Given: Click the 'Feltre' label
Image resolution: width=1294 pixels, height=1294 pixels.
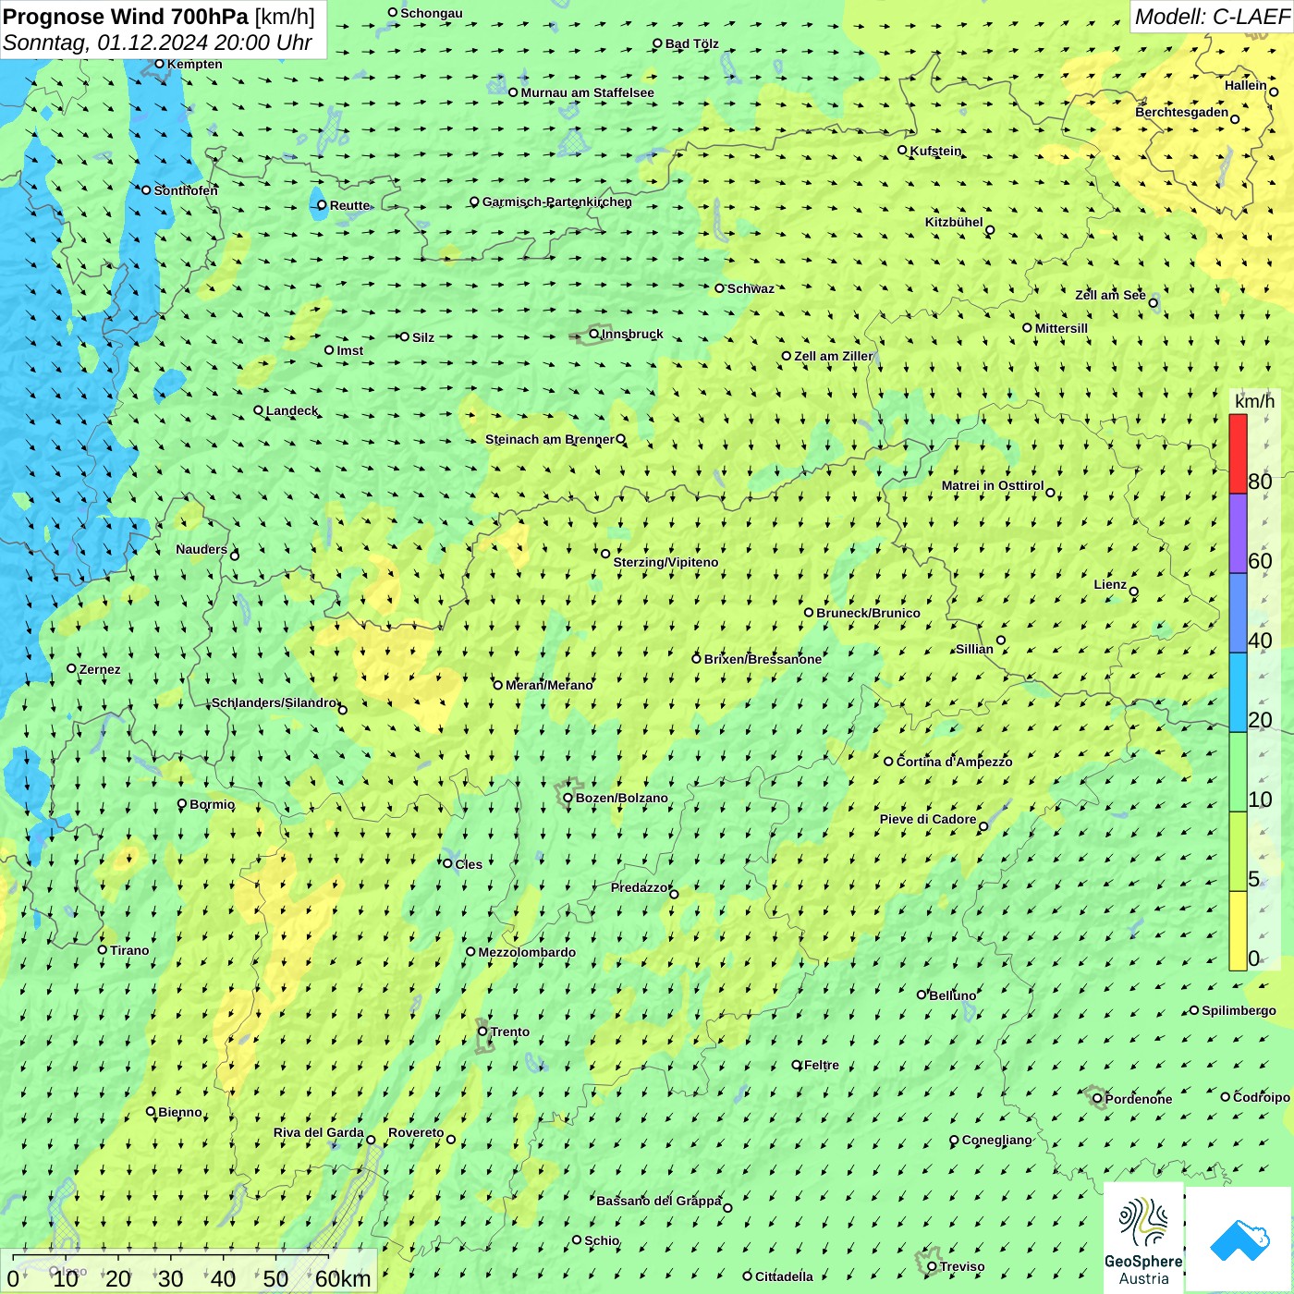Looking at the screenshot, I should pos(822,1065).
